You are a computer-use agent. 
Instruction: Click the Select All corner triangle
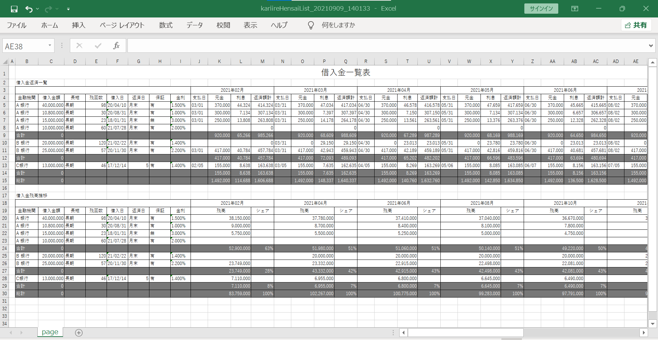tap(5, 62)
